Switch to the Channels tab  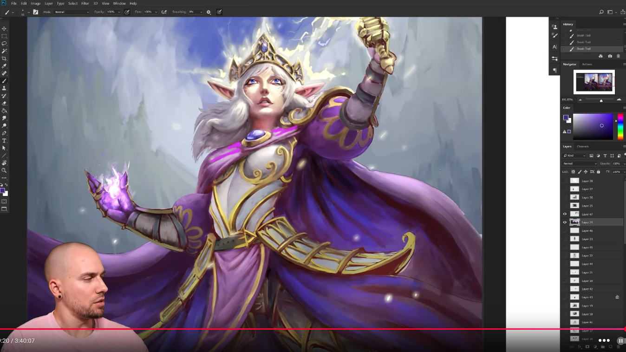[582, 146]
